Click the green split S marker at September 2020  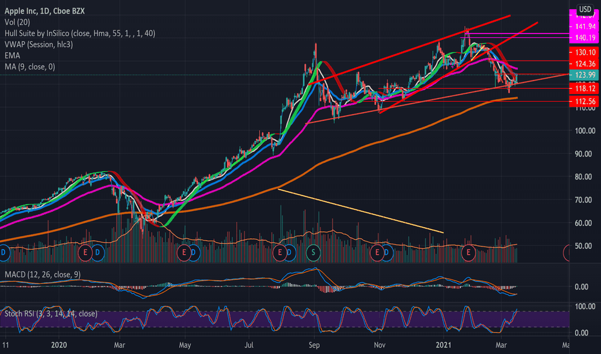click(313, 252)
